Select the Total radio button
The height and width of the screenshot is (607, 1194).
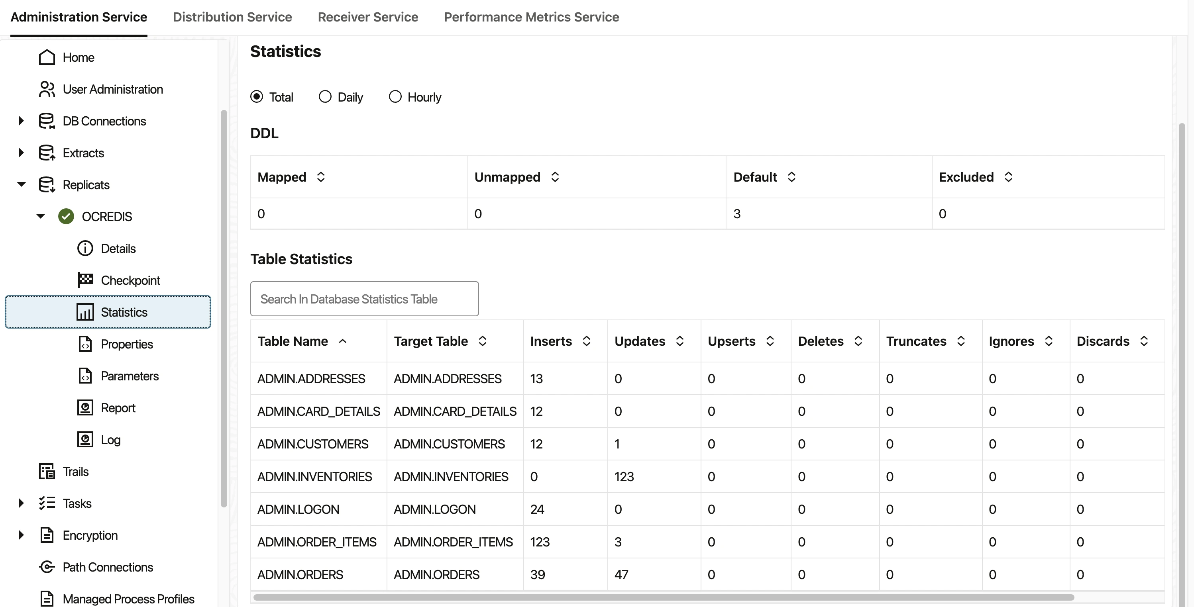tap(257, 97)
